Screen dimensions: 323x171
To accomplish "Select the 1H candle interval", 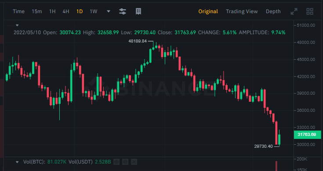I will [52, 11].
